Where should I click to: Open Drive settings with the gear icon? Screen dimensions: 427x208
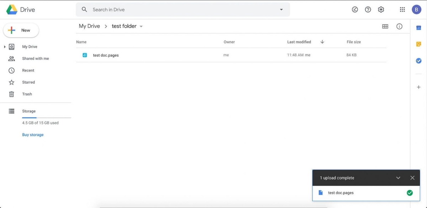(x=381, y=9)
